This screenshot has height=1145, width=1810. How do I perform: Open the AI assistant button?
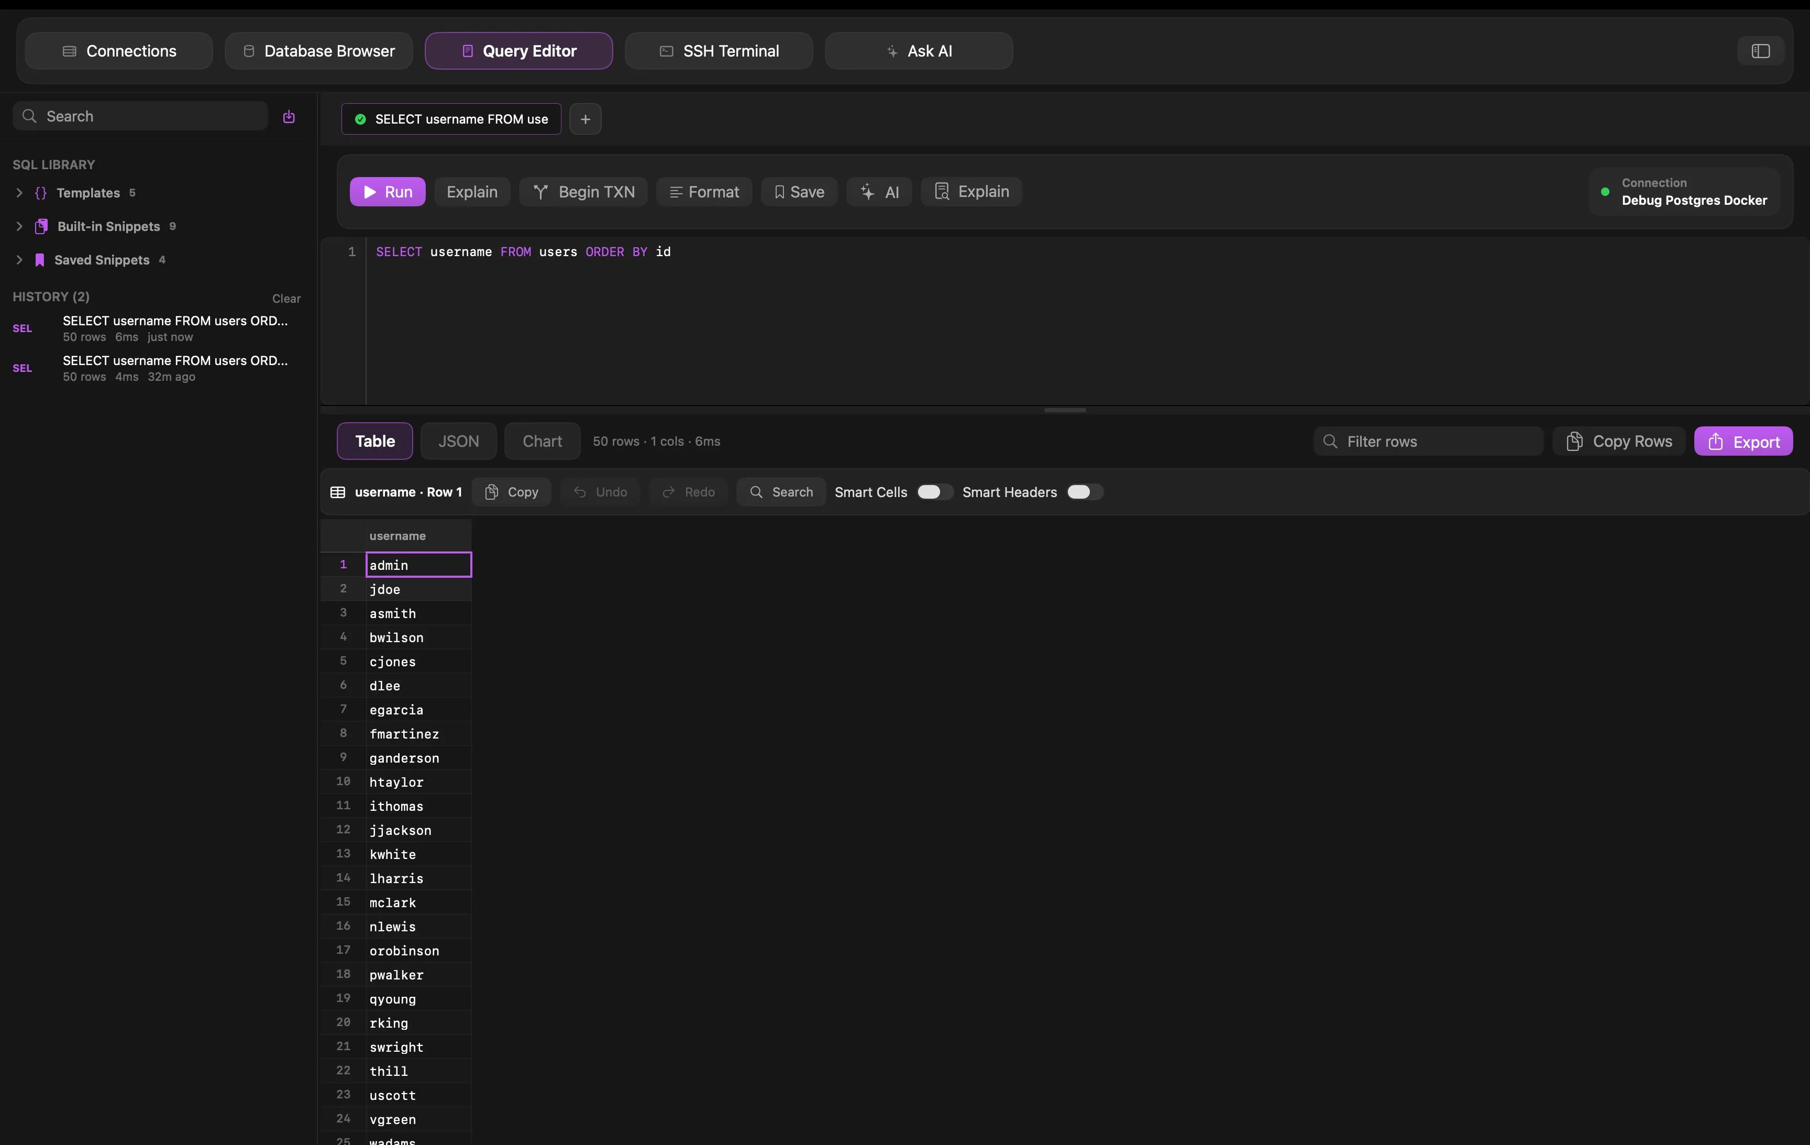click(879, 192)
